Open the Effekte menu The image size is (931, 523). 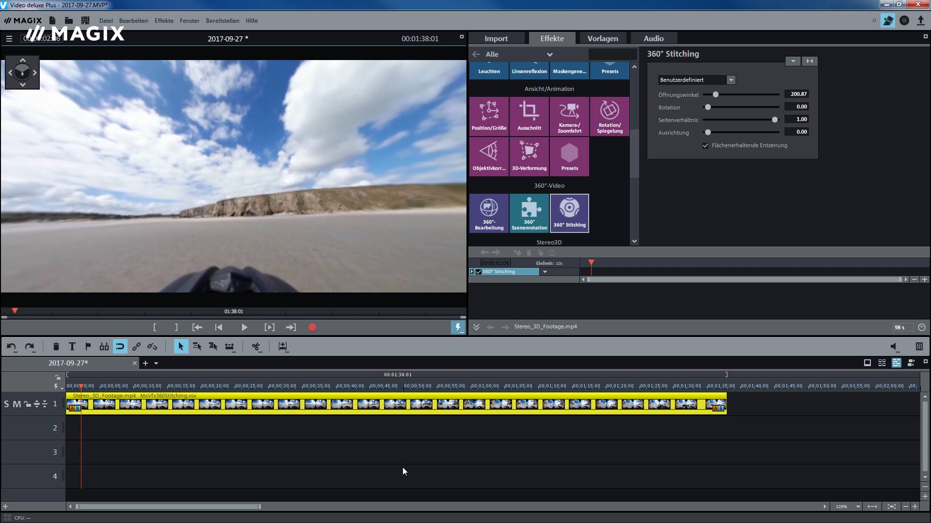click(164, 21)
